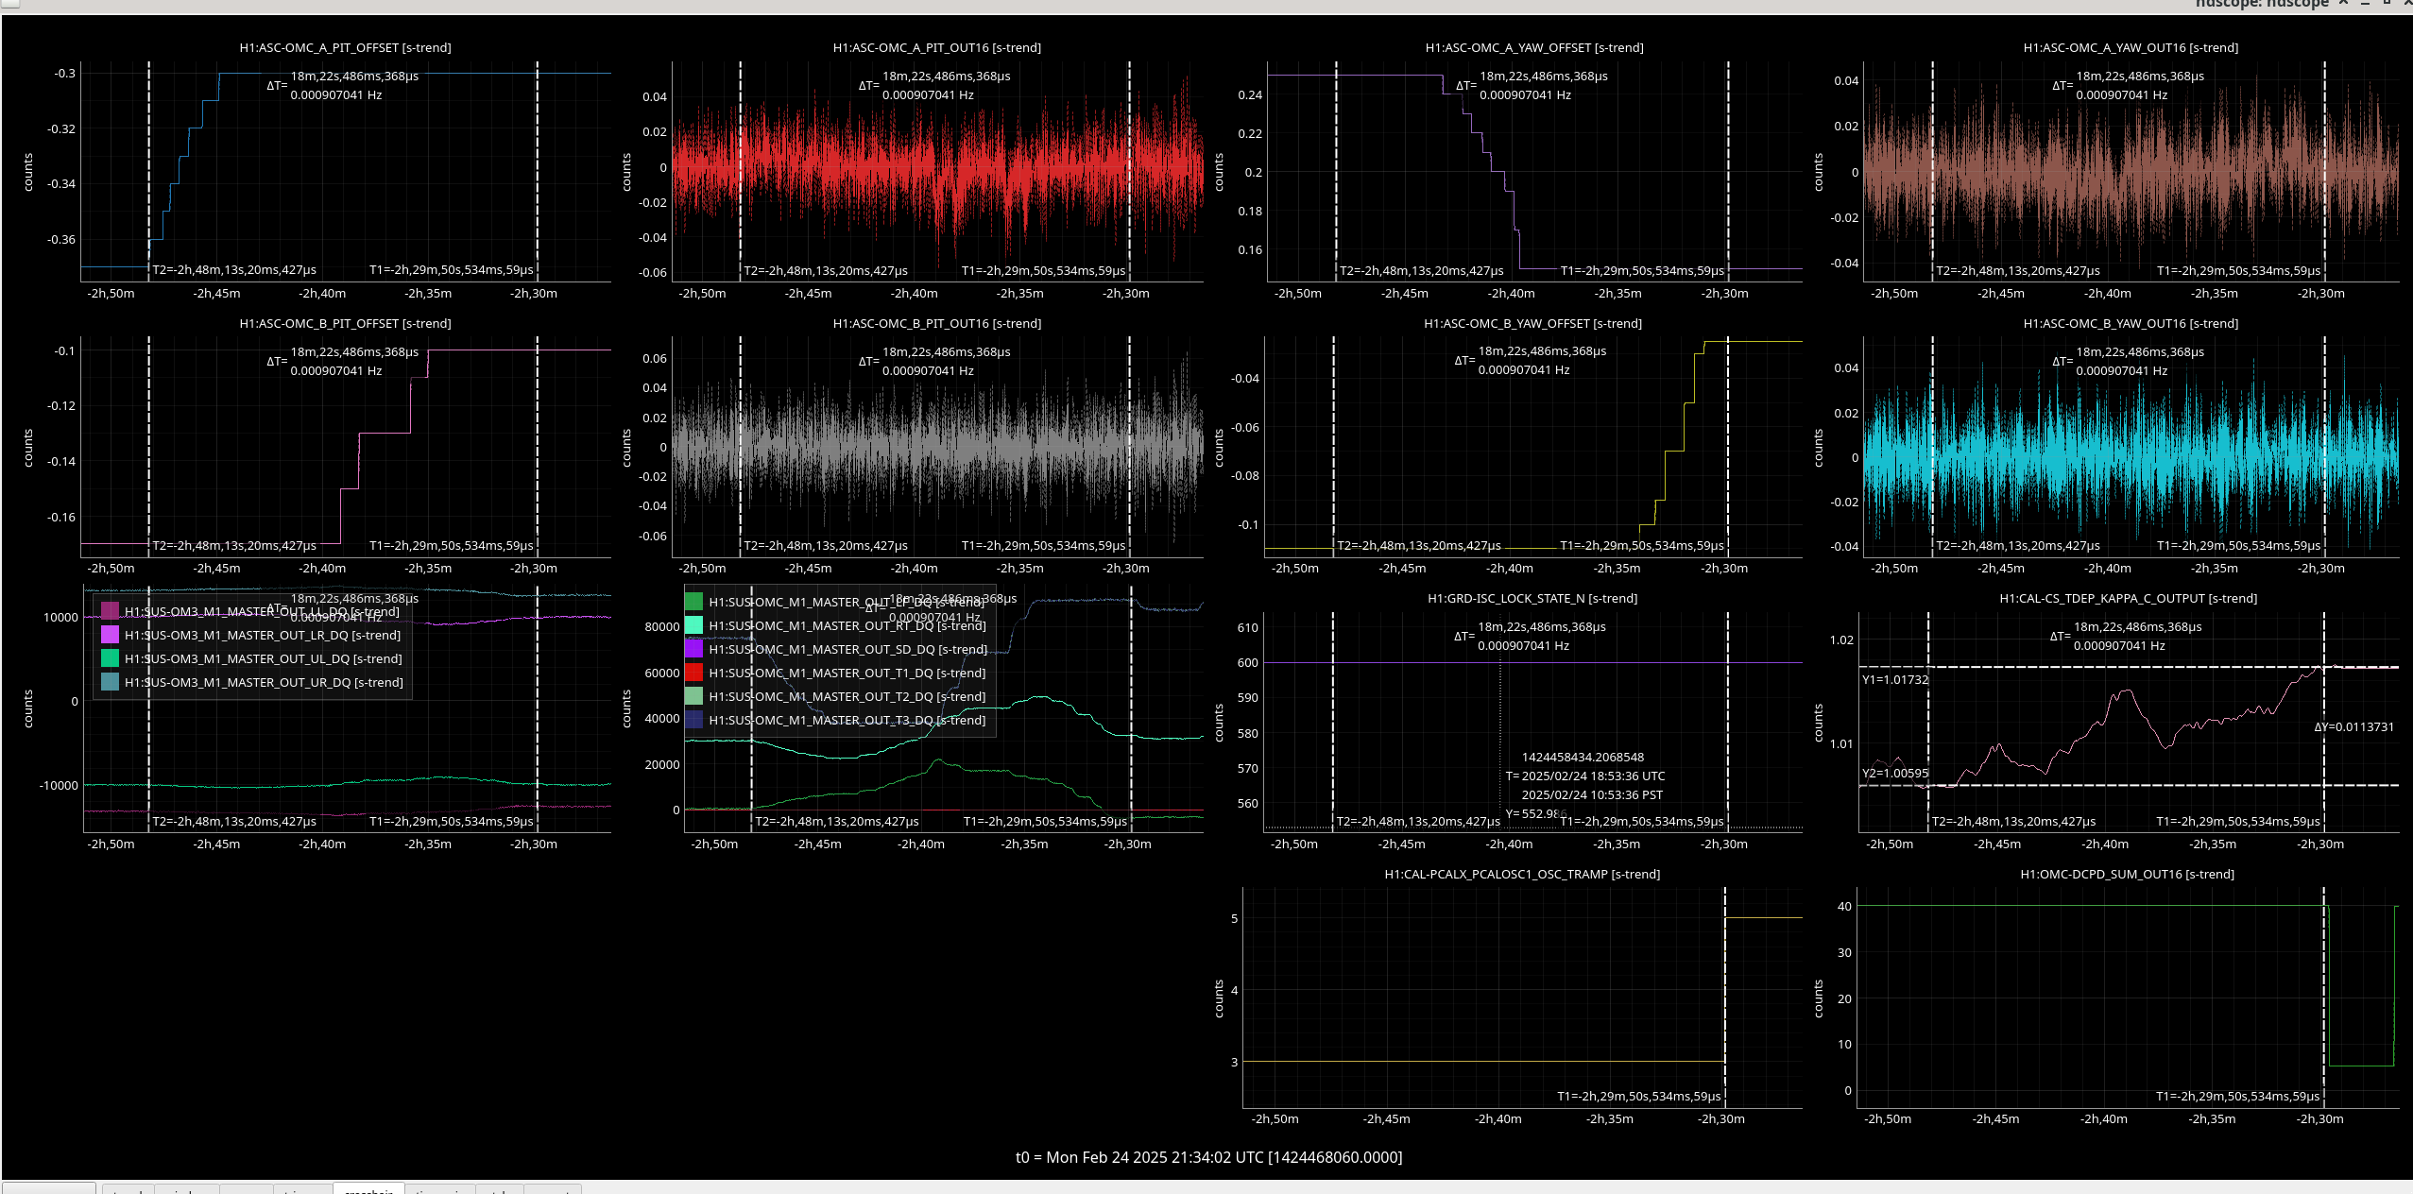The width and height of the screenshot is (2413, 1194).
Task: Click the T1 cursor label in A_YAW_OUT16 plot
Action: coord(2238,270)
